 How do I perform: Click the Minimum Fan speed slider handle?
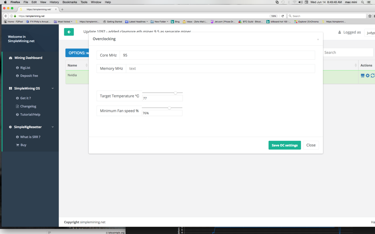169,108
